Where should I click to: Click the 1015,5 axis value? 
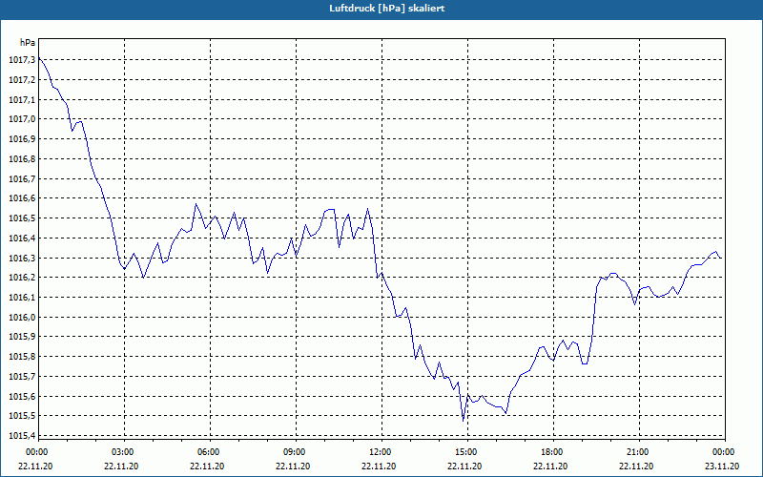point(22,416)
